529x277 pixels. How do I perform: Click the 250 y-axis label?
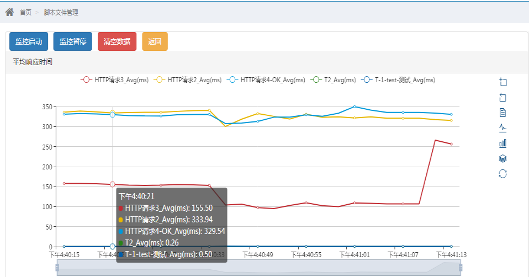(x=47, y=147)
